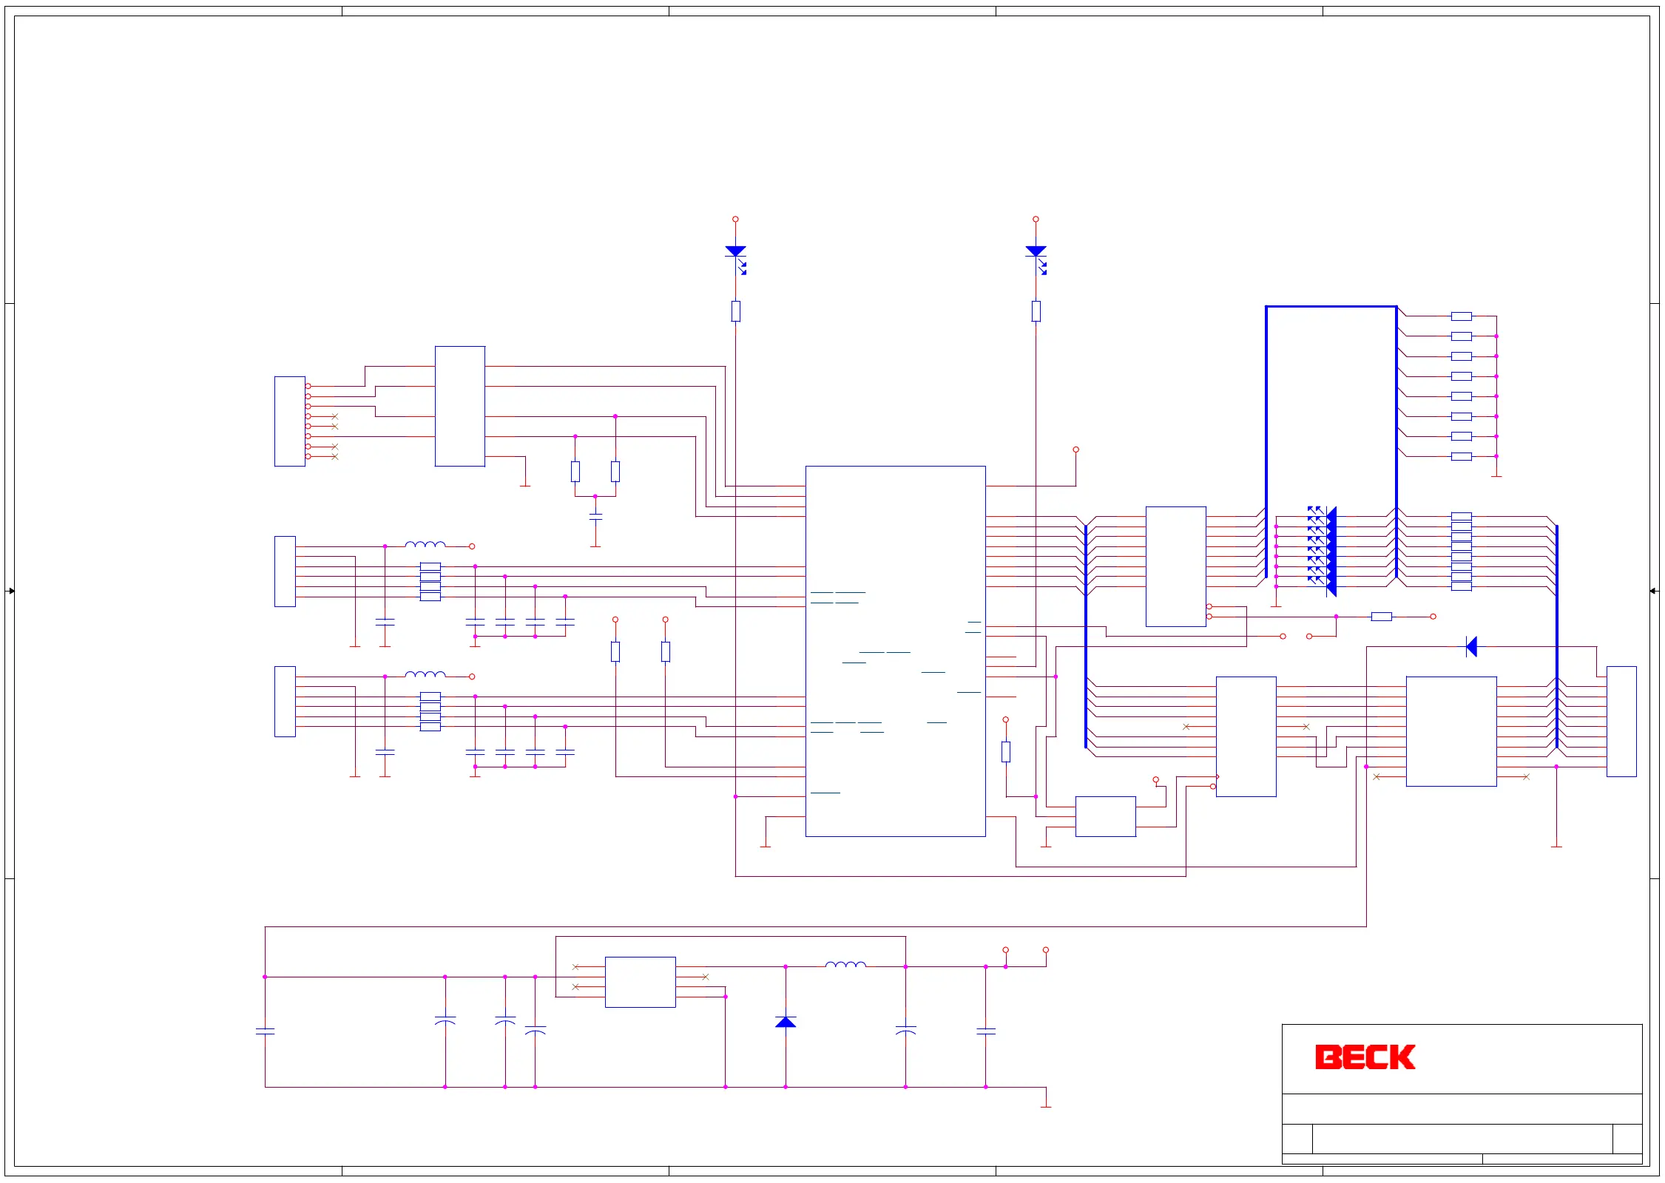The height and width of the screenshot is (1183, 1665).
Task: Select the ground symbol below the eight-resistor column
Action: point(1496,475)
